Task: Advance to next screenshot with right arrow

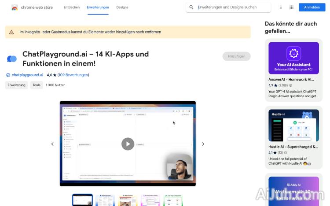Action: (203, 144)
